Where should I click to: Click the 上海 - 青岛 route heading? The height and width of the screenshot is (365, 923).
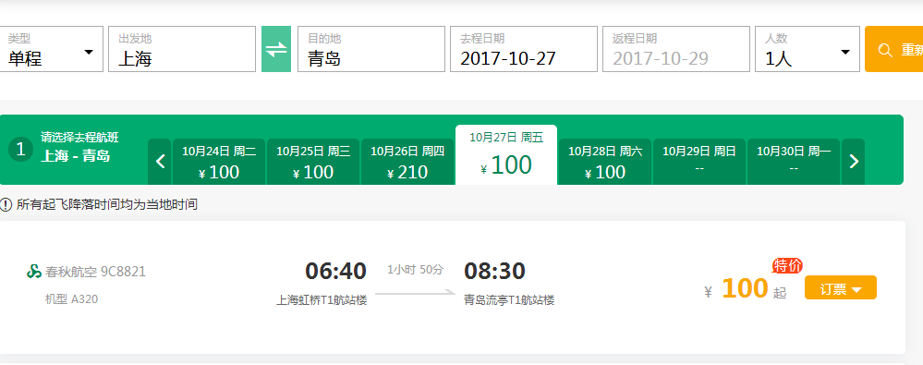point(76,156)
